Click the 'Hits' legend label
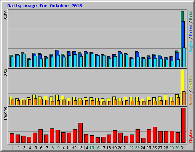This screenshot has width=195, height=152. [x=191, y=16]
